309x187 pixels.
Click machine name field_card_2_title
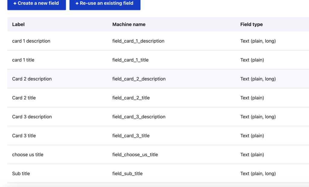[131, 98]
